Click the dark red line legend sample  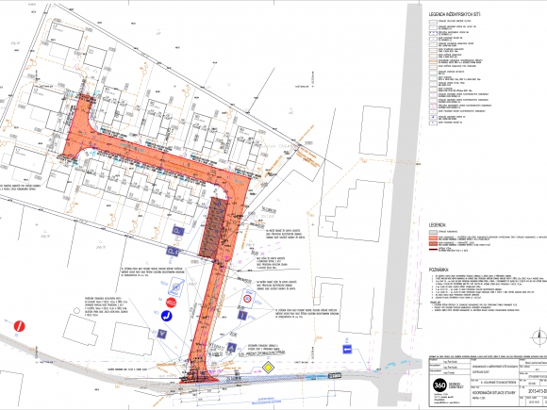(x=433, y=250)
